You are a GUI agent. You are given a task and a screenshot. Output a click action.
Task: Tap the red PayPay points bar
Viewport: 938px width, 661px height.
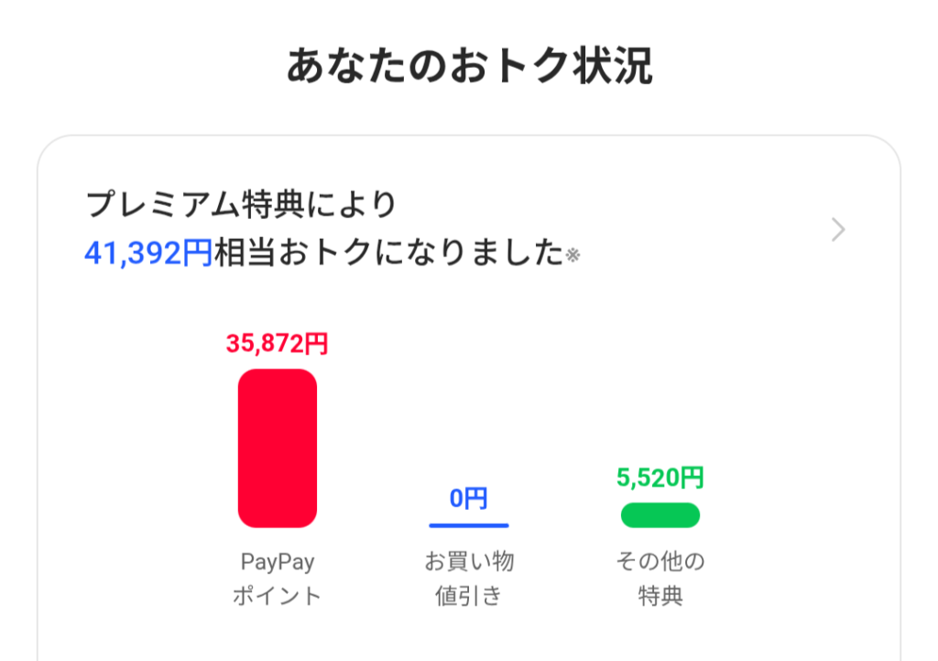(278, 448)
